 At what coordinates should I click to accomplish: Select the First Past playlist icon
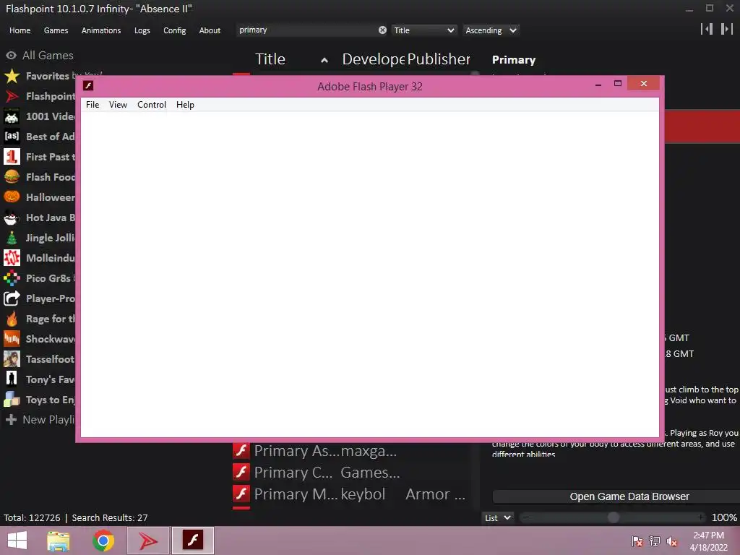pyautogui.click(x=12, y=157)
